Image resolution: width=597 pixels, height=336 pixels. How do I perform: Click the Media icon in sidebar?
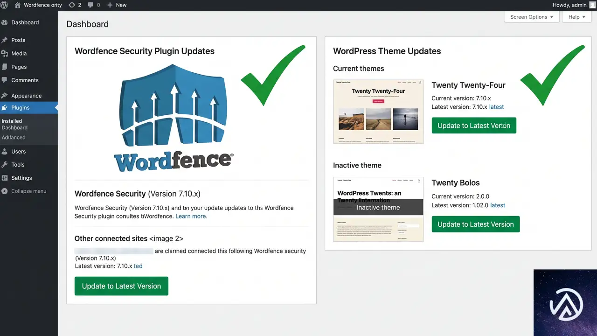click(x=5, y=53)
